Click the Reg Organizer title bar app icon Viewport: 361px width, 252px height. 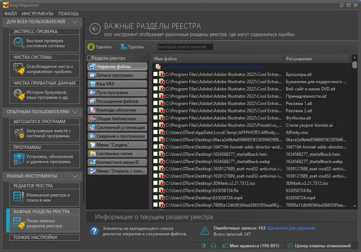pyautogui.click(x=6, y=5)
